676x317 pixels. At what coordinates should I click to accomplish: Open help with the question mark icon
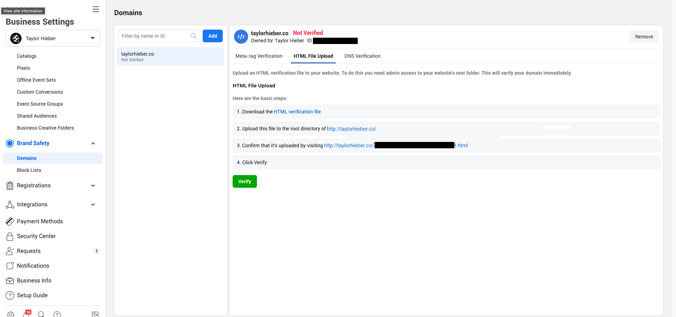[x=57, y=314]
